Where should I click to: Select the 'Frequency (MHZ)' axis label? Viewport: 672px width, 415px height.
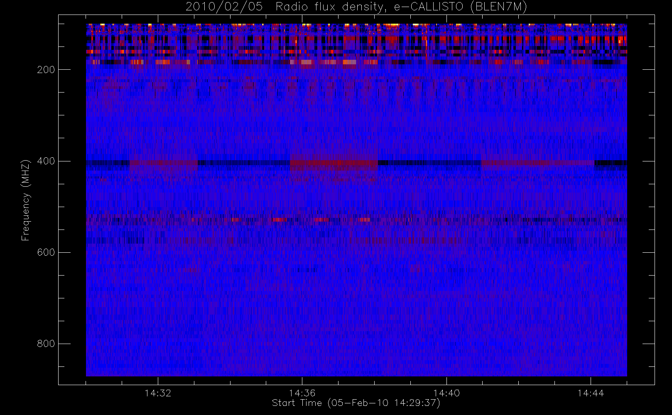point(26,200)
